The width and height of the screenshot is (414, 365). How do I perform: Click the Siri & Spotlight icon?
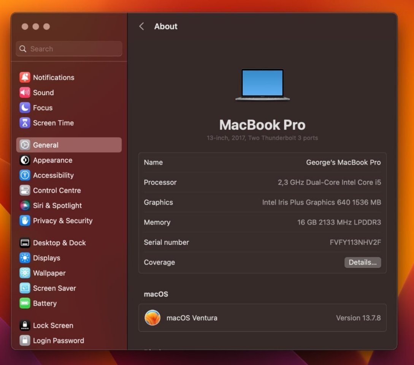[25, 205]
